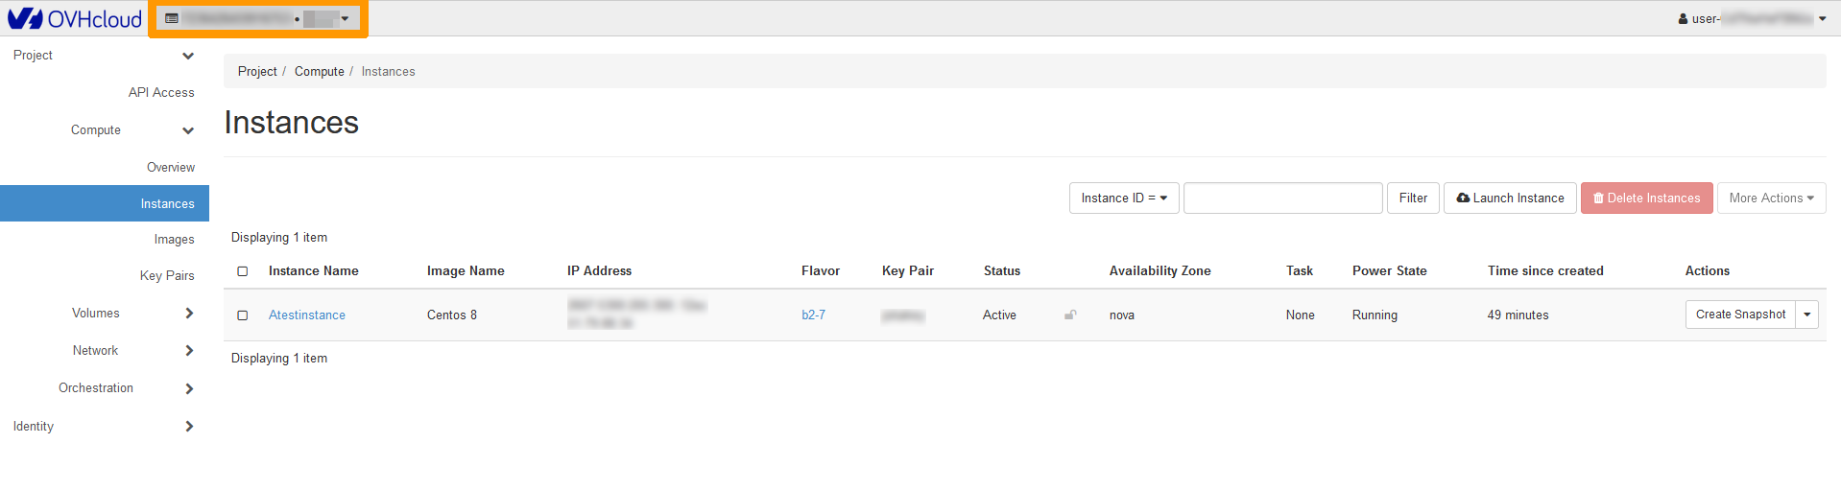Click the Key Pair column header
This screenshot has width=1841, height=490.
click(x=908, y=271)
